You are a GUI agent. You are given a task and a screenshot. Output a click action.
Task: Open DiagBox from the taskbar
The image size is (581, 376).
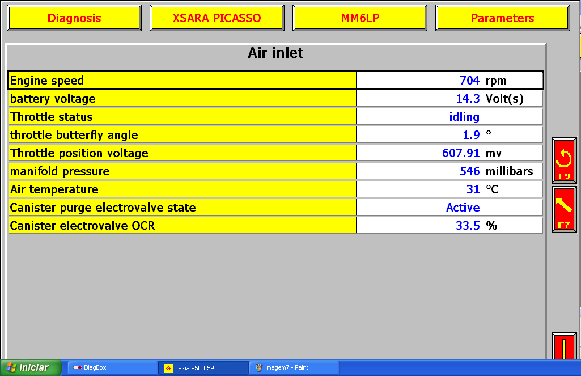(112, 367)
